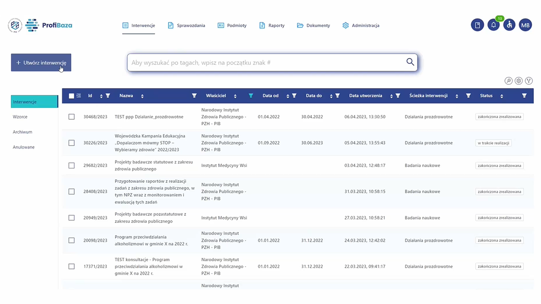
Task: Switch to the Sprawozdania menu tab
Action: [x=186, y=26]
